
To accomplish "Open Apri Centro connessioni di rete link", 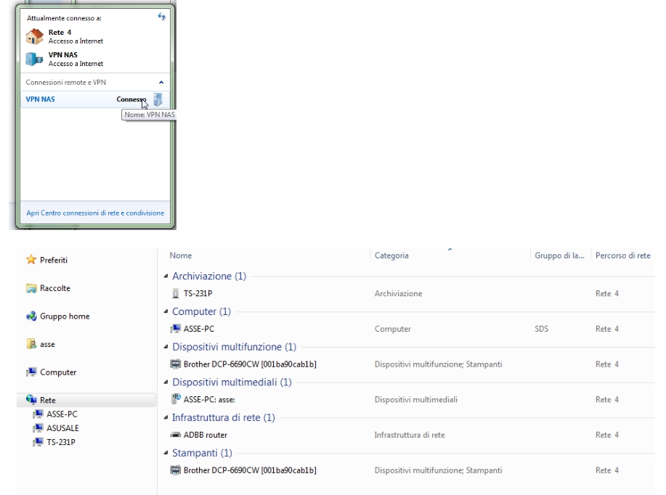I will pos(96,213).
